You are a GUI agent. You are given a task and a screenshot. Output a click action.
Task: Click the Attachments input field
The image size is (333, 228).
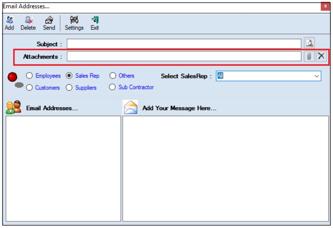tap(183, 56)
